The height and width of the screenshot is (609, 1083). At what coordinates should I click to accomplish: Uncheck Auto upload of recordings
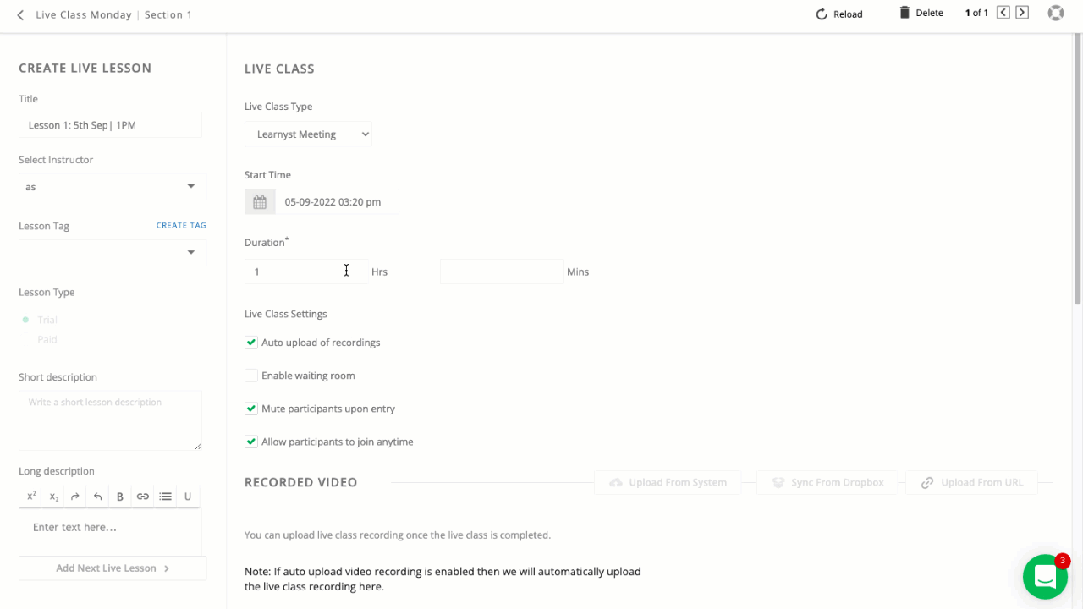(251, 343)
